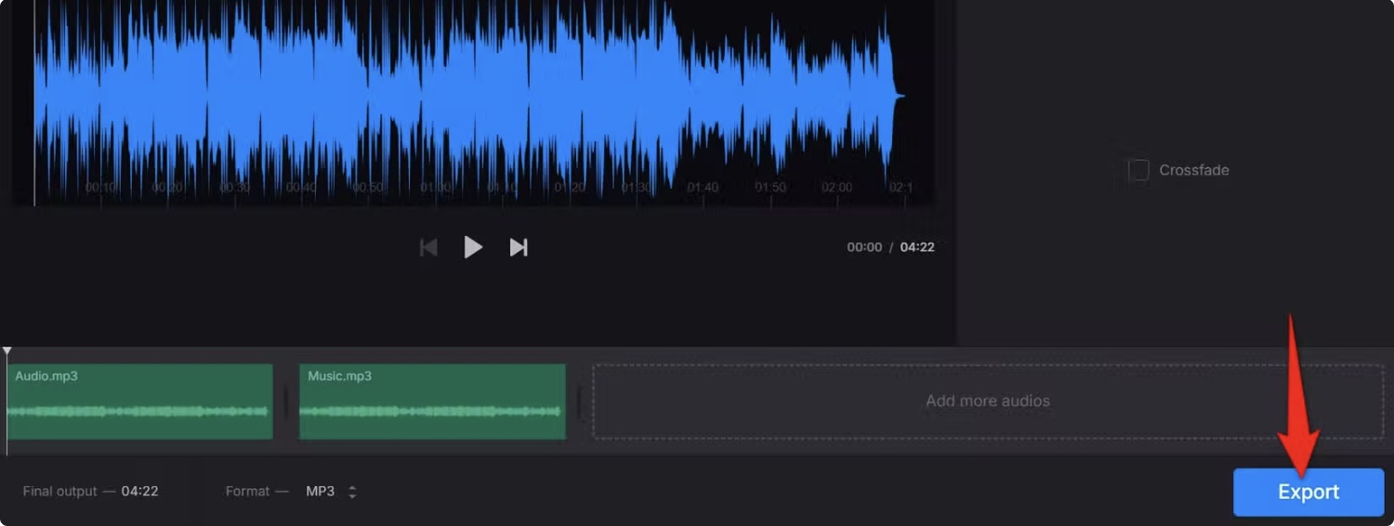Seek waveform to the 00:30 mark

(234, 187)
